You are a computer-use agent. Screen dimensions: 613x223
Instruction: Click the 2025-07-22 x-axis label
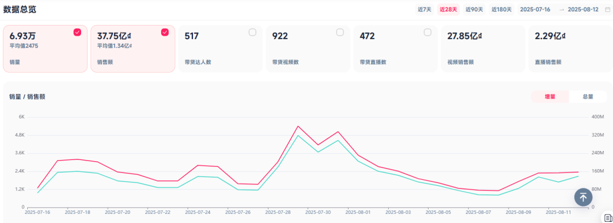pos(158,212)
